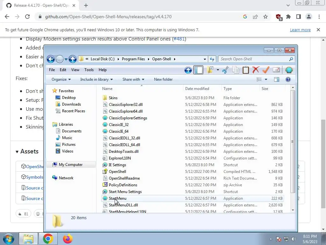The height and width of the screenshot is (245, 326).
Task: Click the Explorer Back arrow button
Action: point(51,59)
